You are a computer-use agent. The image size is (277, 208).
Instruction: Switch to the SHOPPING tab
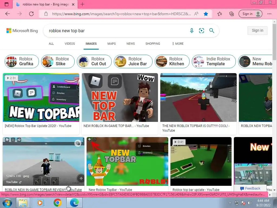(153, 44)
